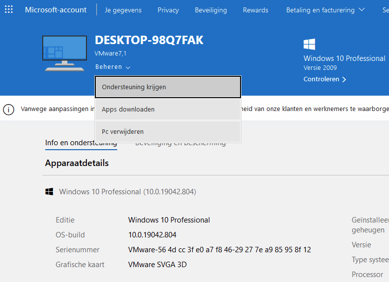Click the Windows 10 Professional header text
The image size is (389, 282).
(344, 58)
